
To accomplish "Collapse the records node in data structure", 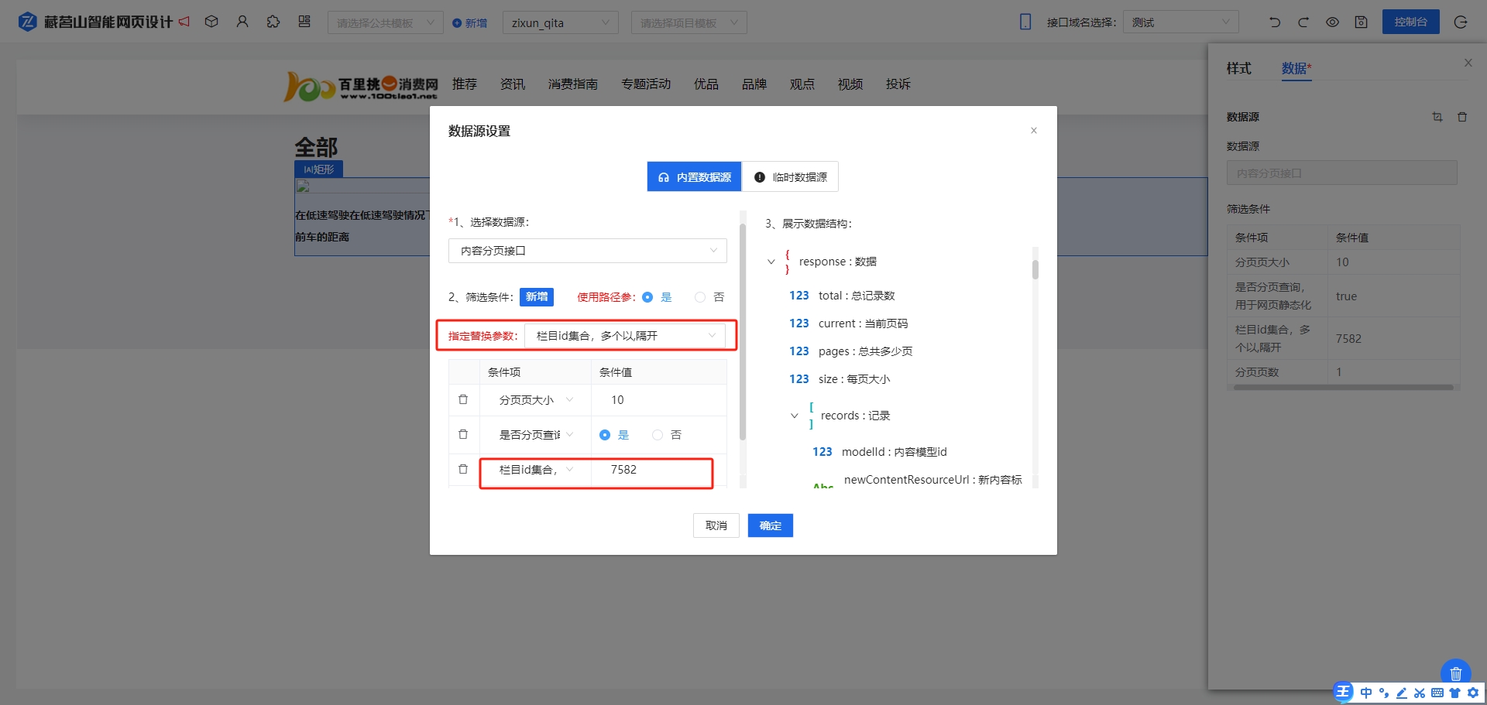I will click(794, 416).
